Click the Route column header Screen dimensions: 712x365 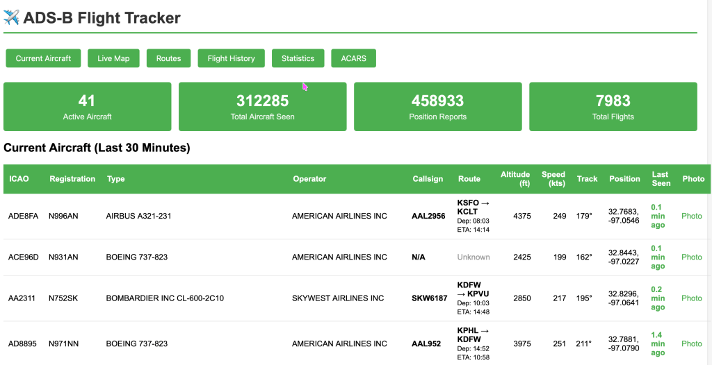(469, 178)
